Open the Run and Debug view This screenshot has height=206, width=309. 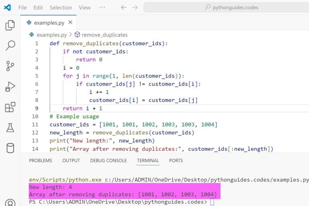click(10, 87)
